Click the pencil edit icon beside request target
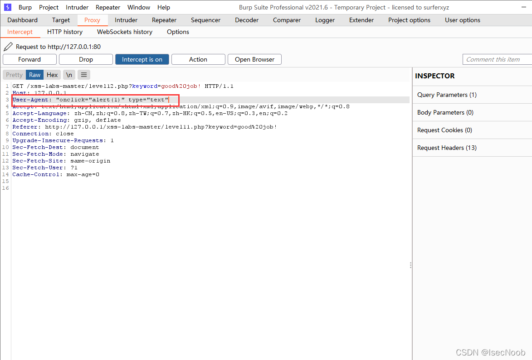This screenshot has height=360, width=532. (8, 47)
